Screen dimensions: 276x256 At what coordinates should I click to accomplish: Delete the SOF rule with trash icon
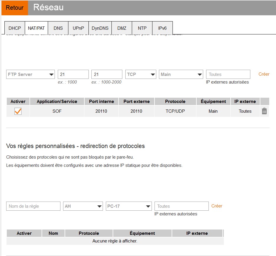click(264, 111)
